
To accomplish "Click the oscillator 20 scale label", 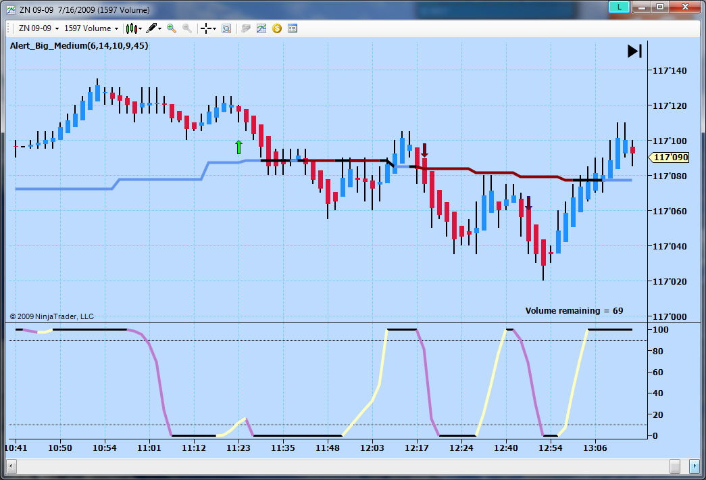I will pos(658,414).
